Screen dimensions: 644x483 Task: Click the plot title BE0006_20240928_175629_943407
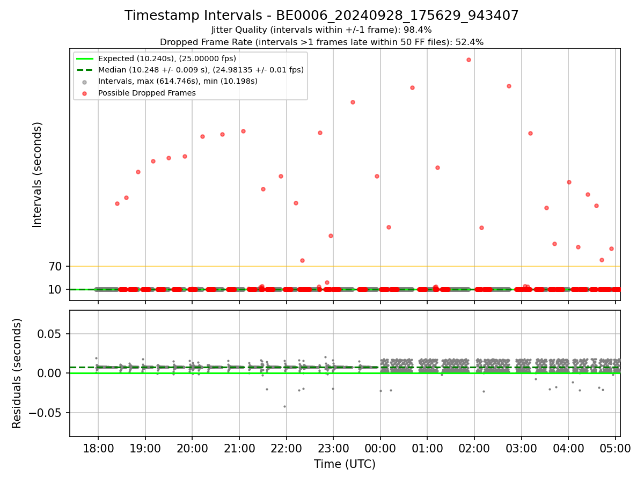click(321, 16)
